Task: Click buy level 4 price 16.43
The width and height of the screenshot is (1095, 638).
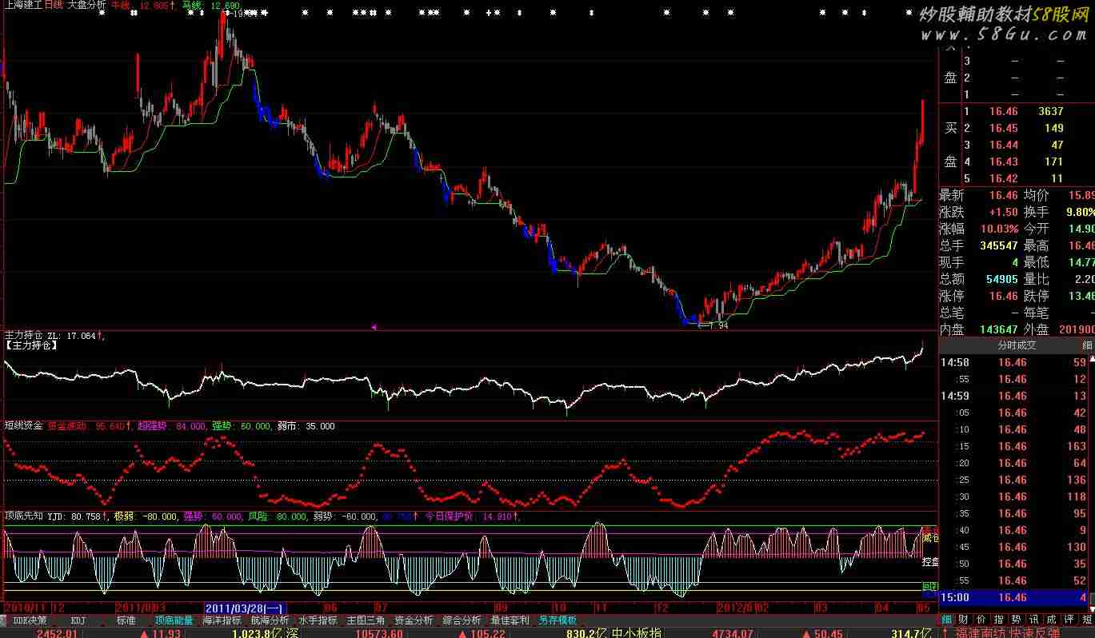Action: pos(1003,161)
